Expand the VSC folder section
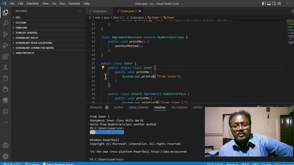The width and height of the screenshot is (294, 165). pyautogui.click(x=48, y=17)
